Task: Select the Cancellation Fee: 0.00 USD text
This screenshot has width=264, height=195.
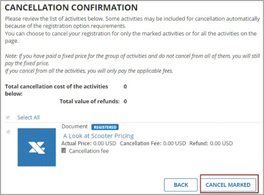Action: [153, 143]
